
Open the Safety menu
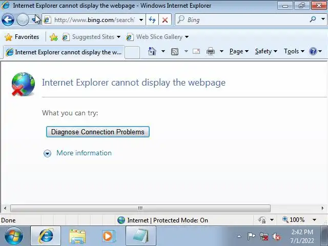coord(266,51)
